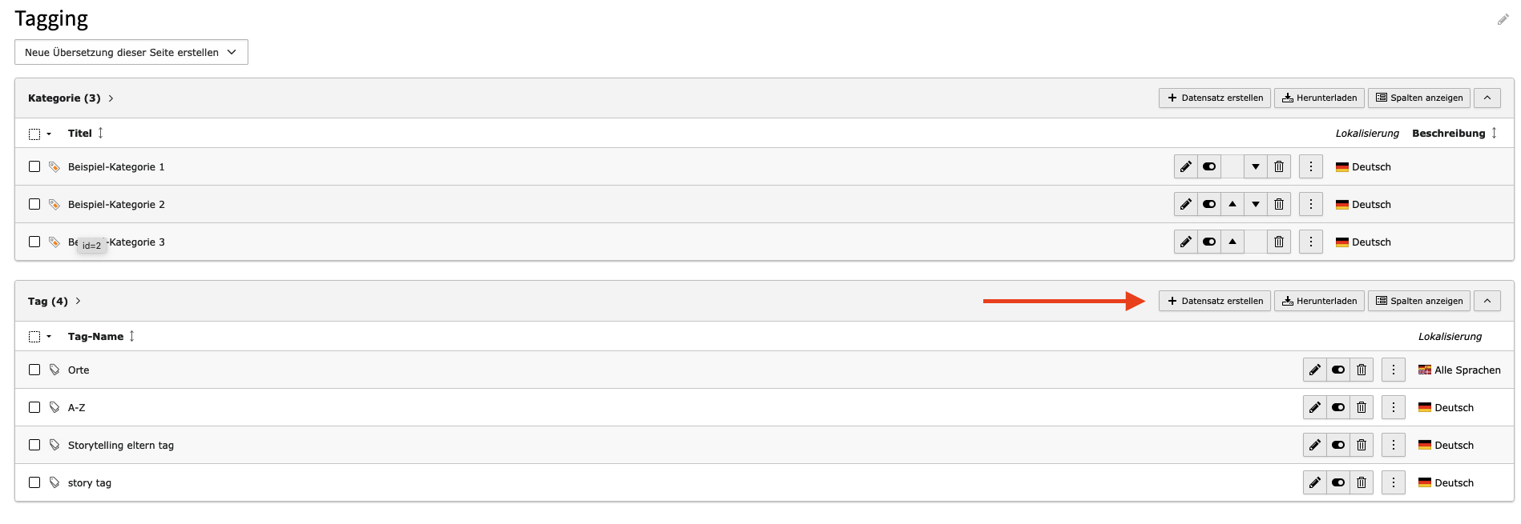Open more options for A-Z tag
Screen dimensions: 1521x524
click(1394, 407)
